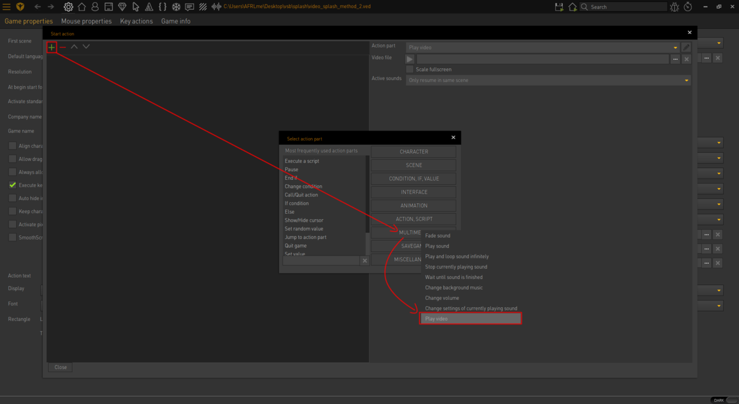This screenshot has height=404, width=739.
Task: Tick the Auto hide checkbox
Action: (x=12, y=198)
